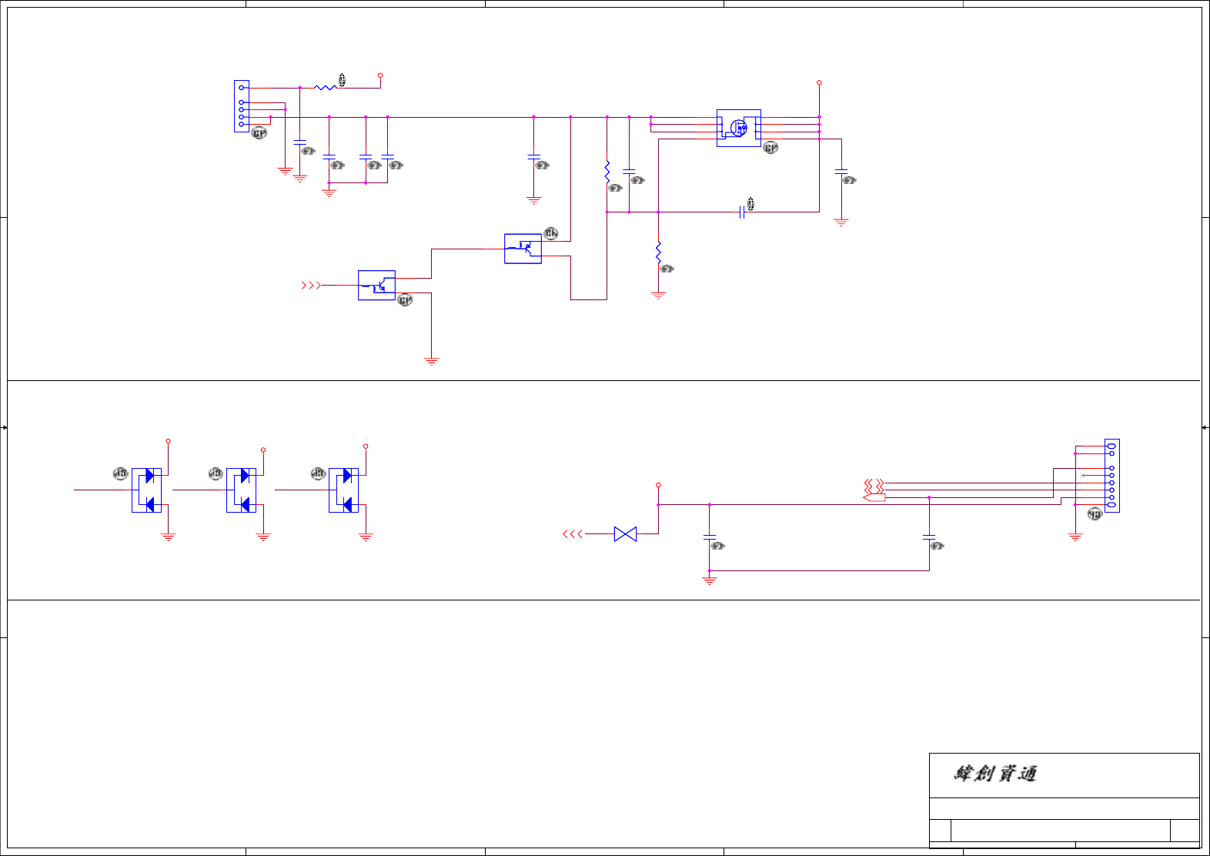
Task: Select the five-pin connector symbol
Action: 242,106
